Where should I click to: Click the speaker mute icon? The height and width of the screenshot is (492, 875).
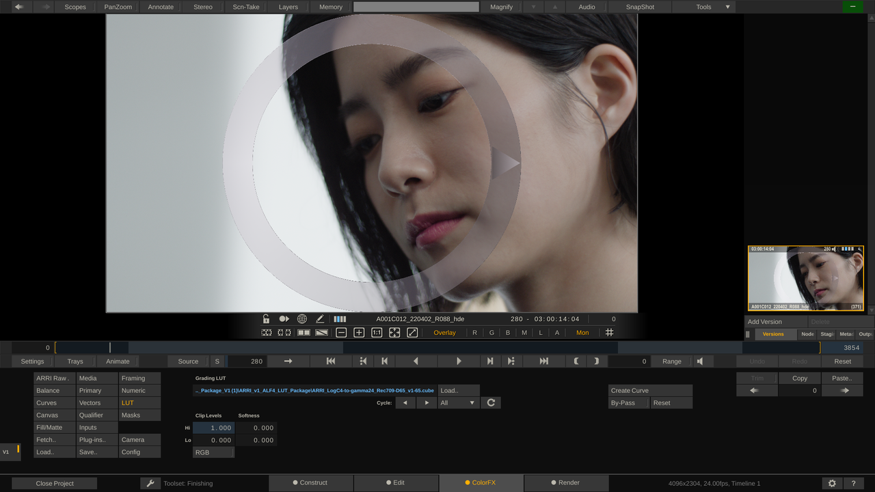coord(700,361)
